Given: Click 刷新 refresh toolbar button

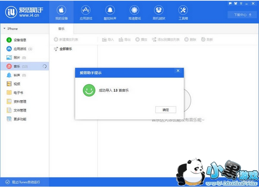Looking at the screenshot, I should pyautogui.click(x=207, y=40).
